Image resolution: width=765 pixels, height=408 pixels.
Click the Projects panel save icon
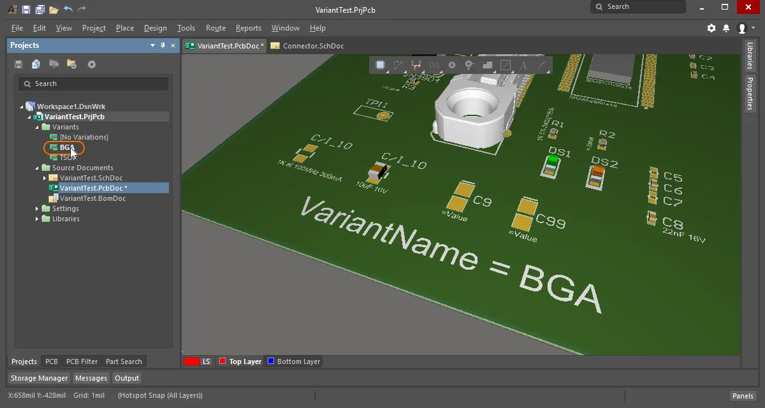pyautogui.click(x=18, y=64)
